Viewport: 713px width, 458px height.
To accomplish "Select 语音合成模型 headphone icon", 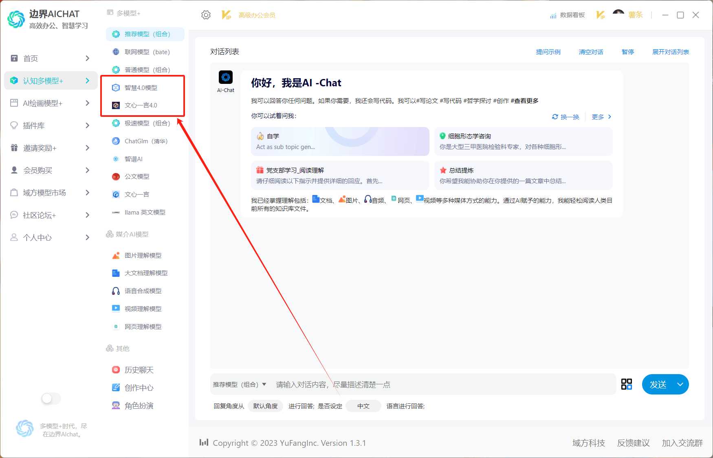I will tap(116, 291).
